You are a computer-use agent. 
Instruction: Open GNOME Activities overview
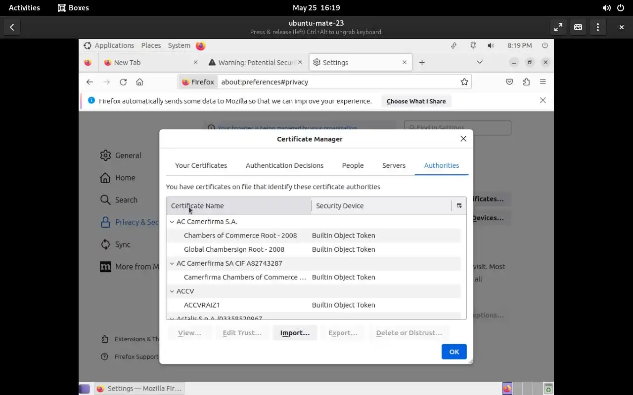click(24, 8)
